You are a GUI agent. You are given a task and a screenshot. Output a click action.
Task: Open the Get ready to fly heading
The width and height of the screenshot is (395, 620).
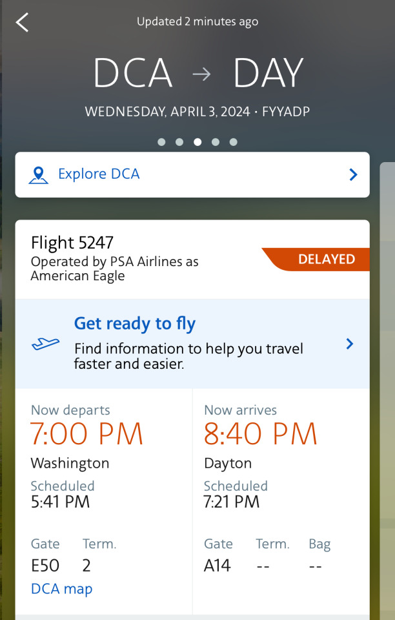135,324
